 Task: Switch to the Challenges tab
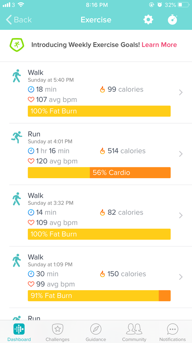pos(57,332)
